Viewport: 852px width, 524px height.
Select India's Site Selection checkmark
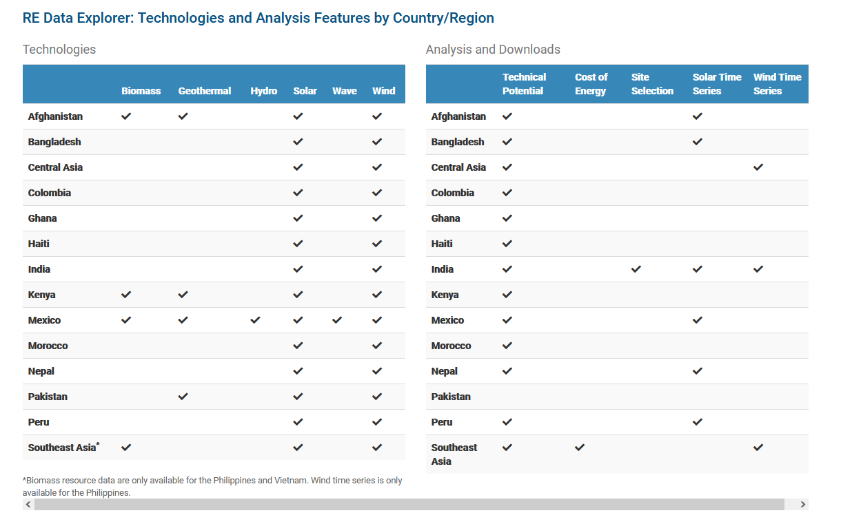[x=636, y=269]
